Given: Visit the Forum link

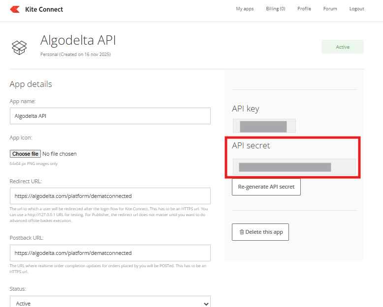Looking at the screenshot, I should click(330, 9).
